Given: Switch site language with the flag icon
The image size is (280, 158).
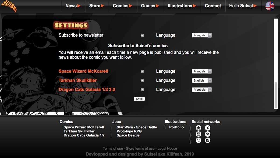Looking at the screenshot, I should pyautogui.click(x=270, y=6).
